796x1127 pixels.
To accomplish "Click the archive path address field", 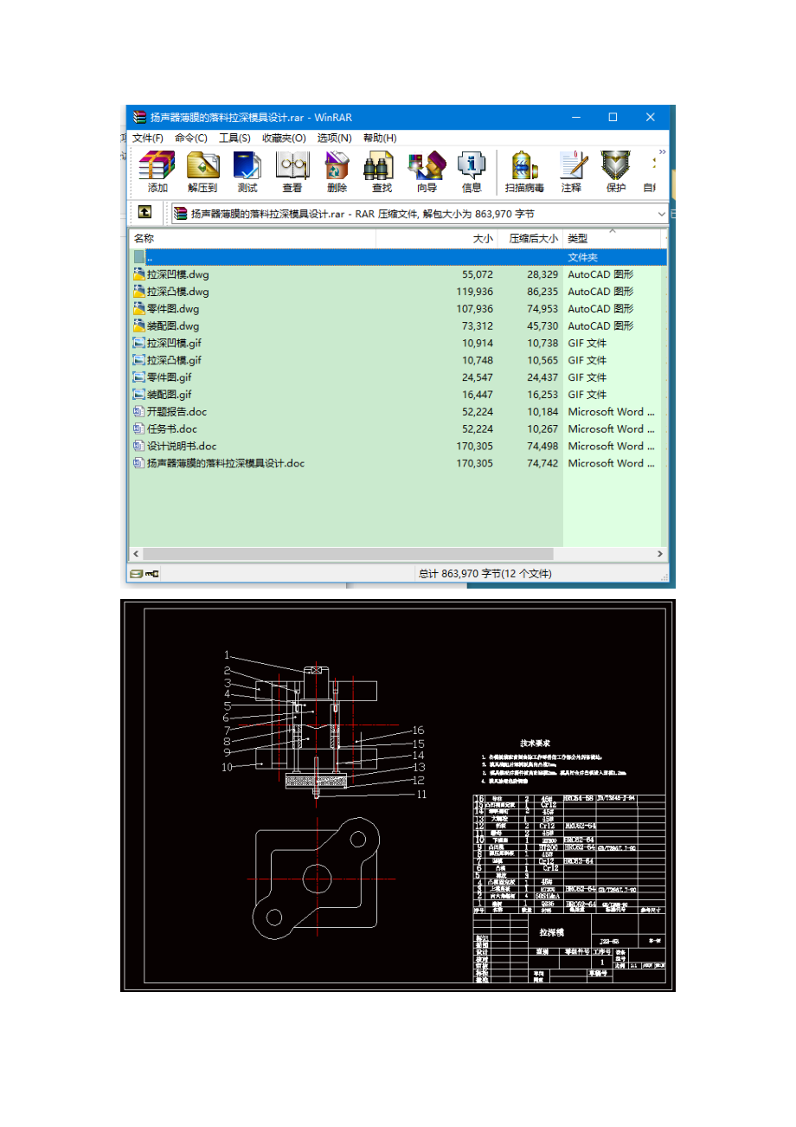I will point(420,213).
